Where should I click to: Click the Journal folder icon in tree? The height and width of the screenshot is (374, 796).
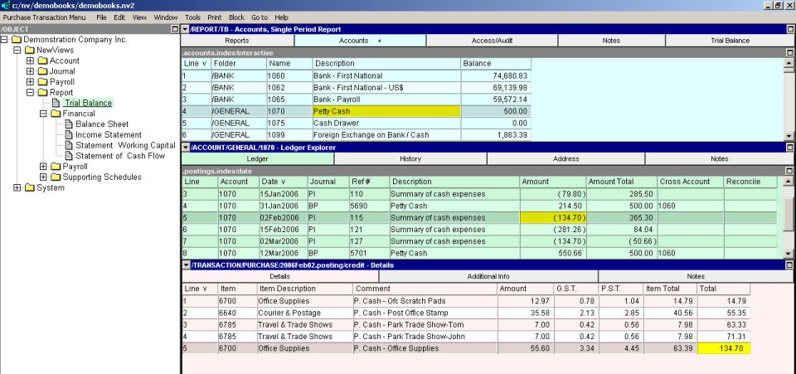42,71
